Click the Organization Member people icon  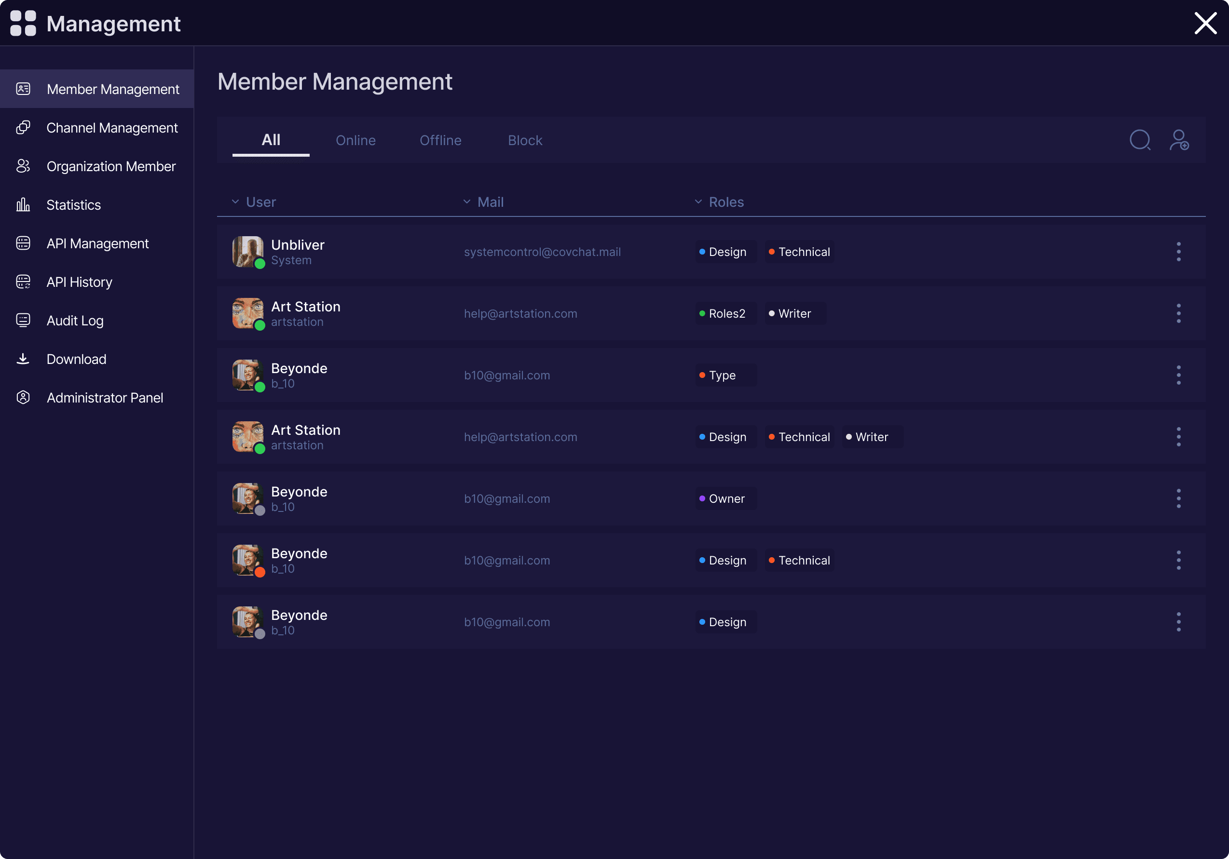23,166
